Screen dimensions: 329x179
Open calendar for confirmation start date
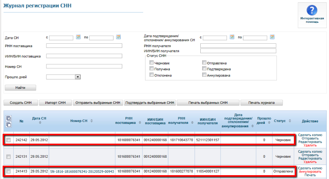coord(232,37)
